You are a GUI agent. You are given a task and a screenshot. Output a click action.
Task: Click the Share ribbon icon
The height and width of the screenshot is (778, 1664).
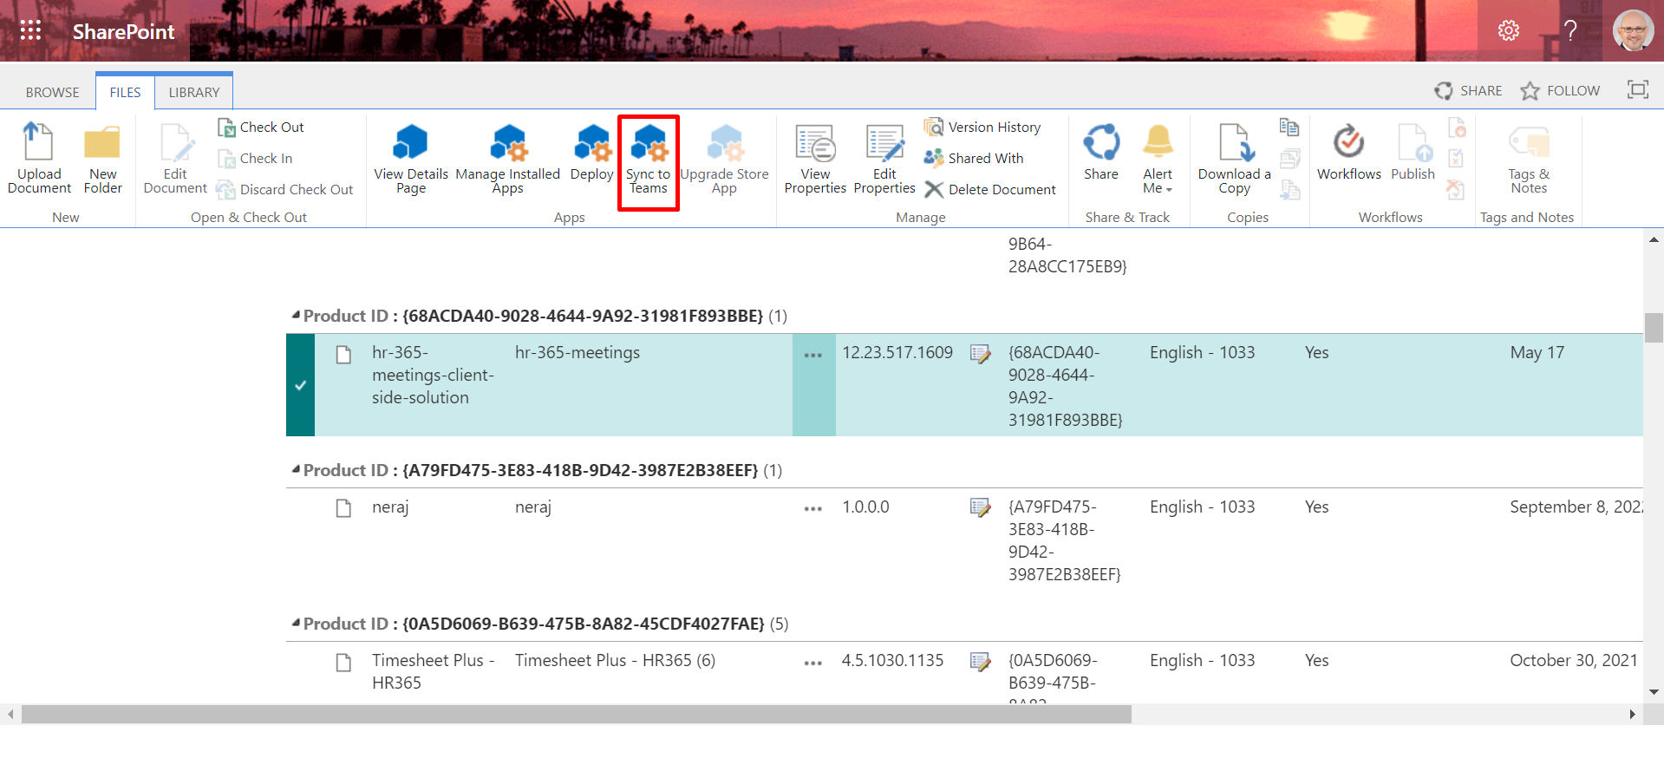point(1101,153)
